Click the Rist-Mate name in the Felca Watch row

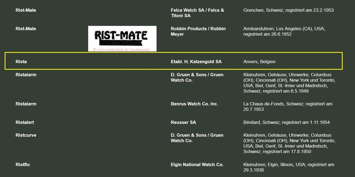(x=26, y=10)
